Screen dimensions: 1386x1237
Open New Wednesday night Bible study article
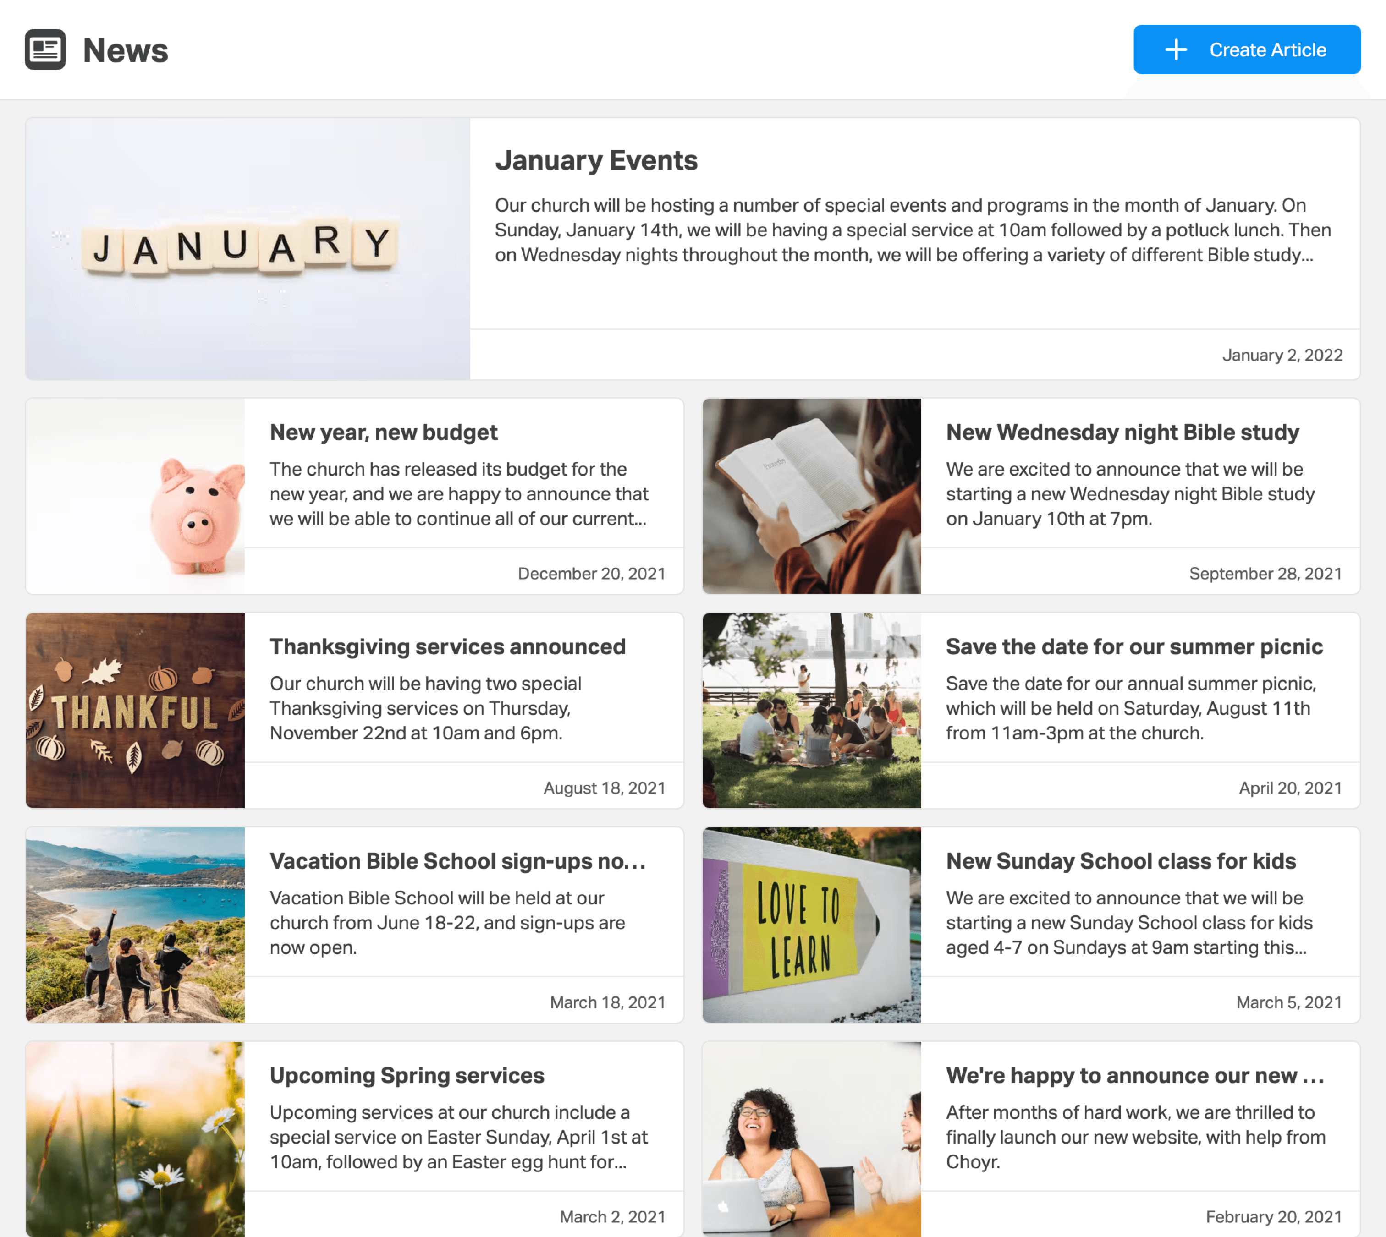point(1122,432)
